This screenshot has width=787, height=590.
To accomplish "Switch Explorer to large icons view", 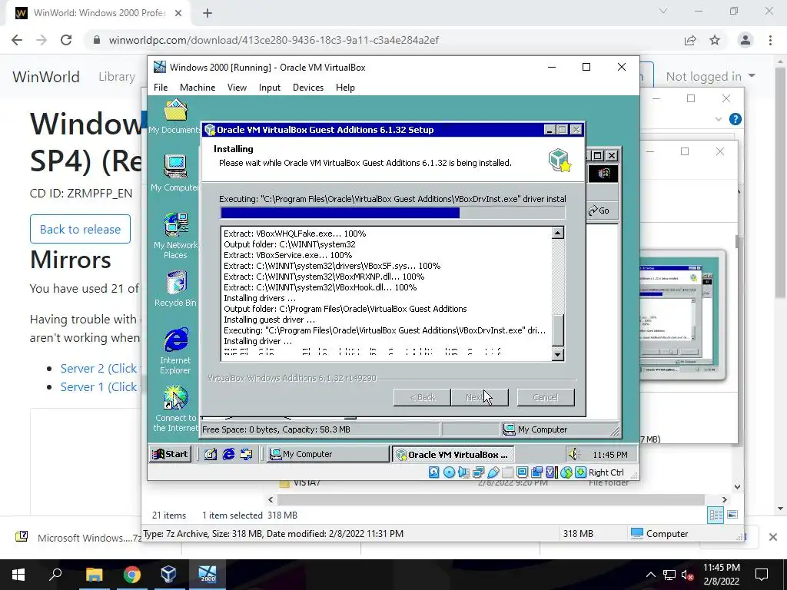I will [732, 515].
